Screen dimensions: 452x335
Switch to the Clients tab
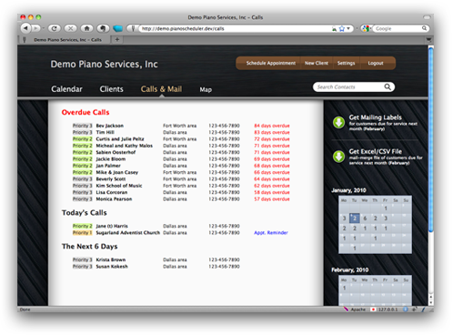[x=112, y=89]
